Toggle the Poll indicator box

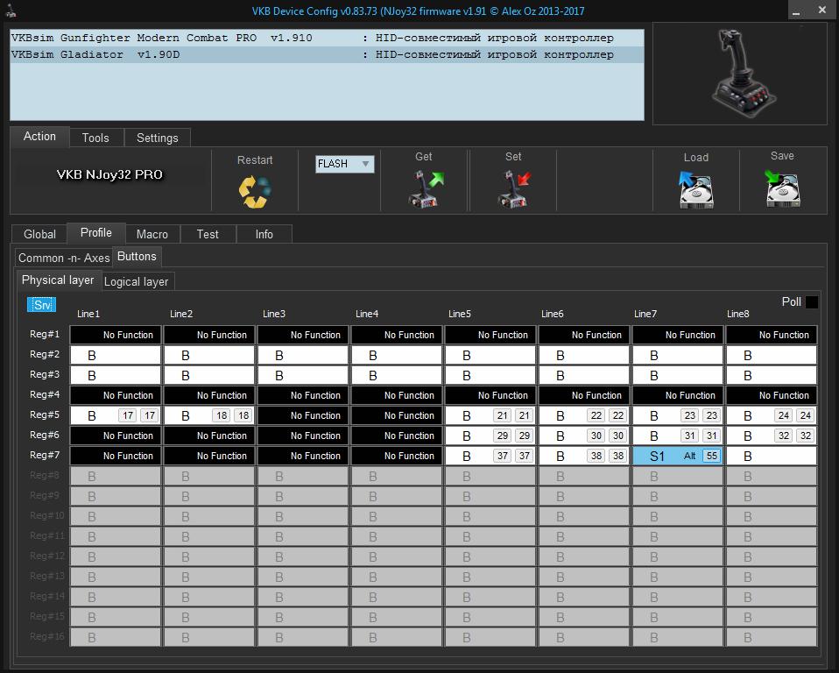click(x=811, y=302)
